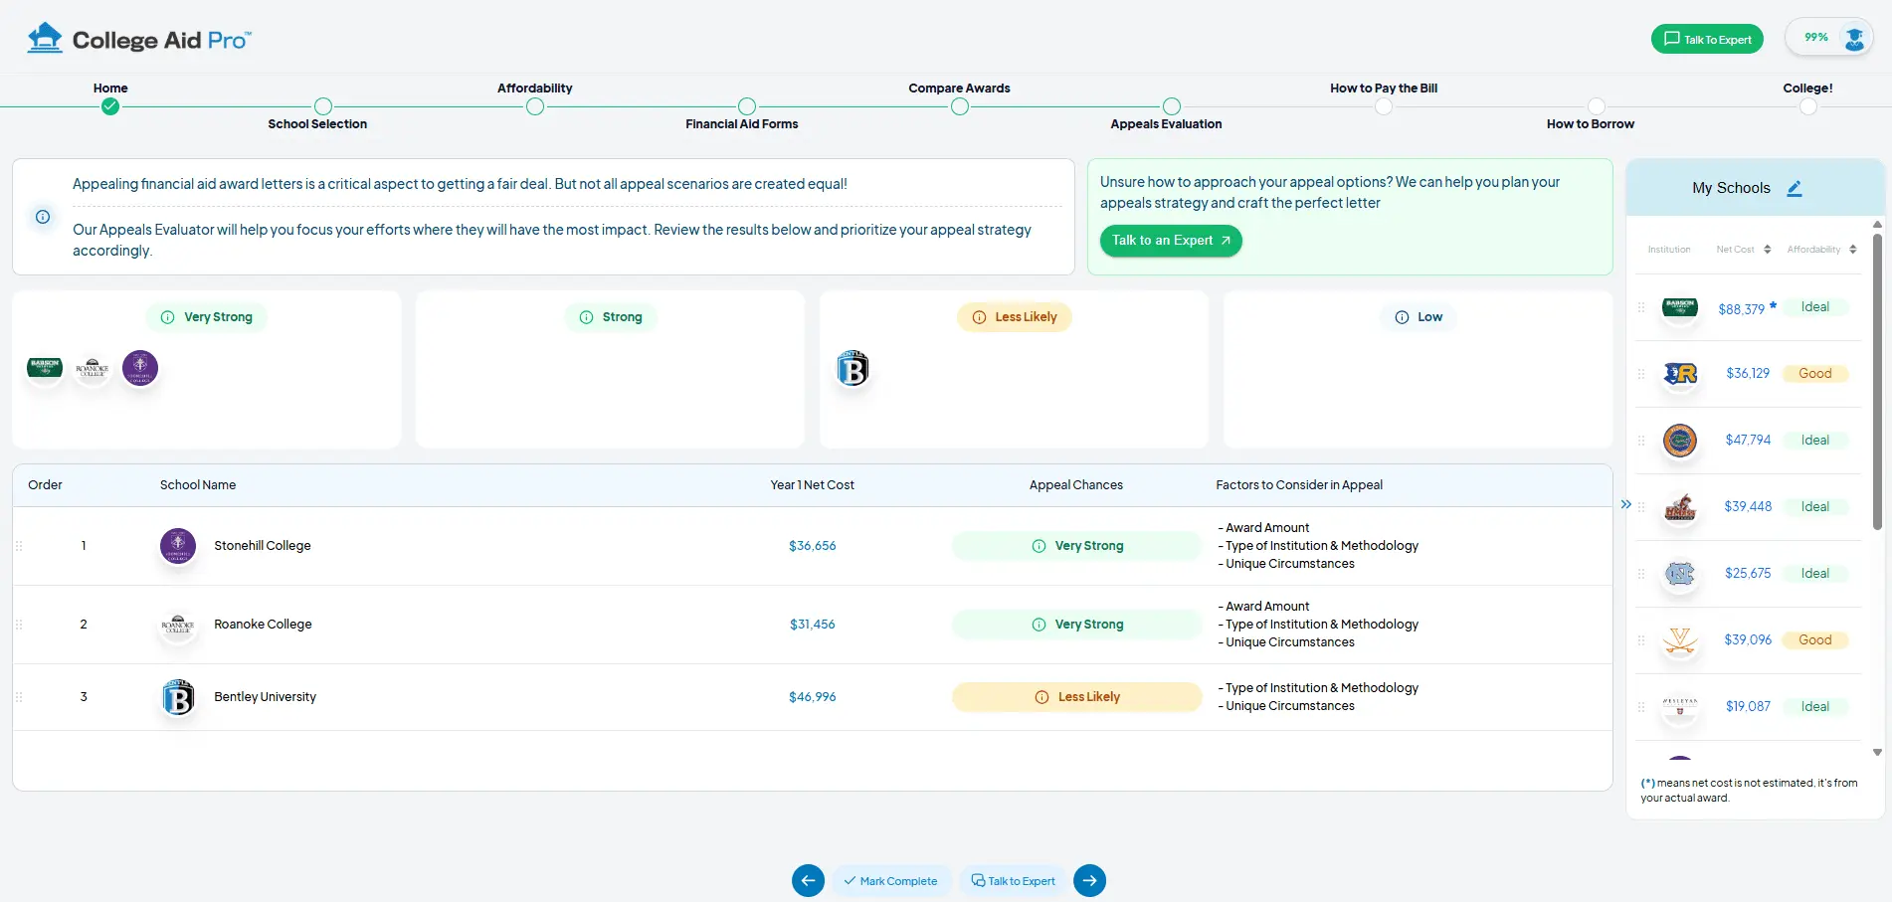The height and width of the screenshot is (902, 1892).
Task: Click Ideal affordability badge for $47,794 school
Action: [1815, 441]
